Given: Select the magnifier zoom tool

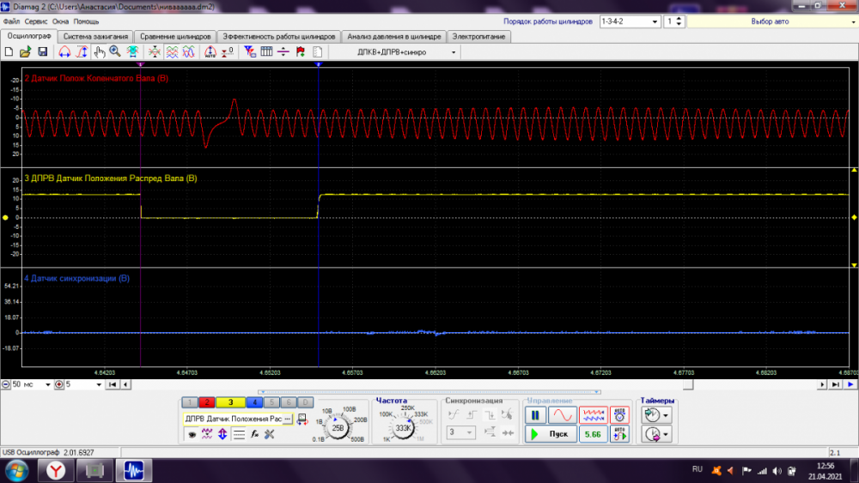Looking at the screenshot, I should (x=114, y=52).
